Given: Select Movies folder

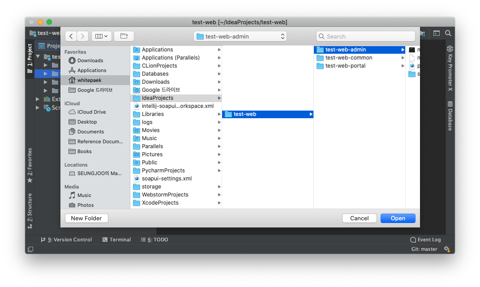Looking at the screenshot, I should tap(176, 130).
